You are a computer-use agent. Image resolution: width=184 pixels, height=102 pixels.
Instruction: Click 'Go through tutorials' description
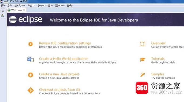click(163, 63)
